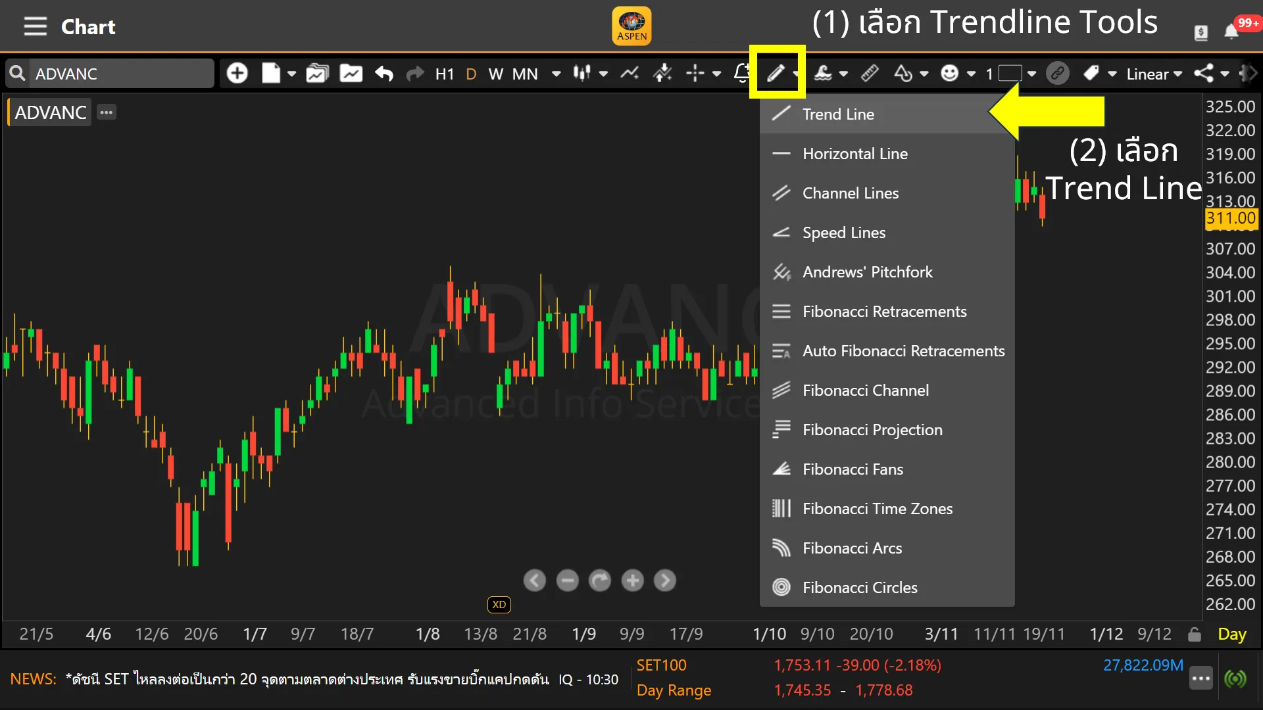Expand the Linear scale dropdown
Image resolution: width=1263 pixels, height=710 pixels.
(1154, 74)
